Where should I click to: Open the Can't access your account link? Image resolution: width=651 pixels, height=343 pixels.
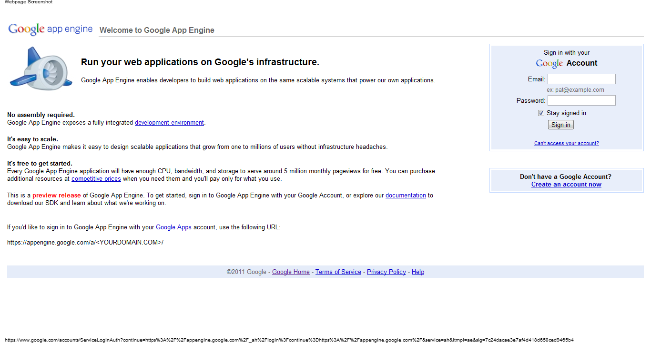(566, 143)
